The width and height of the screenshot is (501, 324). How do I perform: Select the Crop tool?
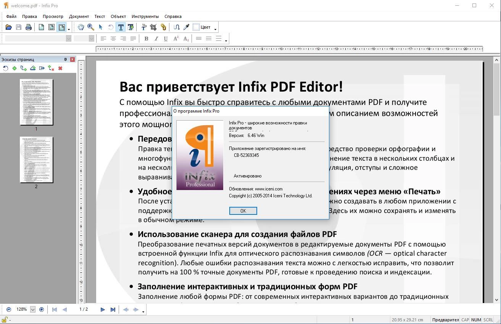[153, 27]
